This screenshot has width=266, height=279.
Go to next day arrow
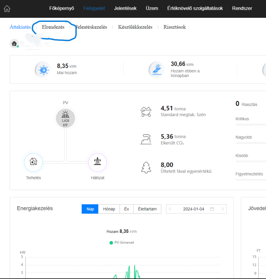coord(222,209)
